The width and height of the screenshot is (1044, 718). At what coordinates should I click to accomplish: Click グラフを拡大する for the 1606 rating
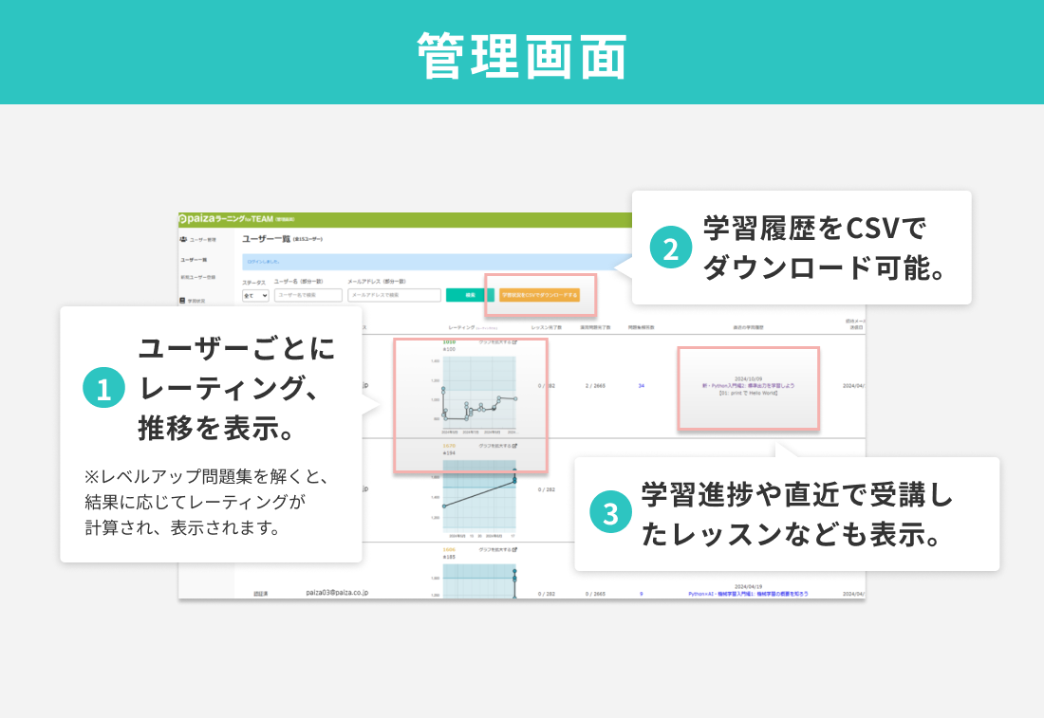498,550
